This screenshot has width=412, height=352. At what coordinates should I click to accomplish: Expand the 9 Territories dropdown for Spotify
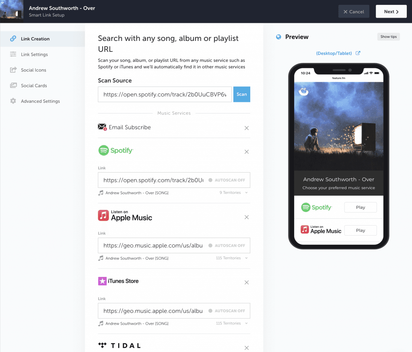[x=234, y=192]
